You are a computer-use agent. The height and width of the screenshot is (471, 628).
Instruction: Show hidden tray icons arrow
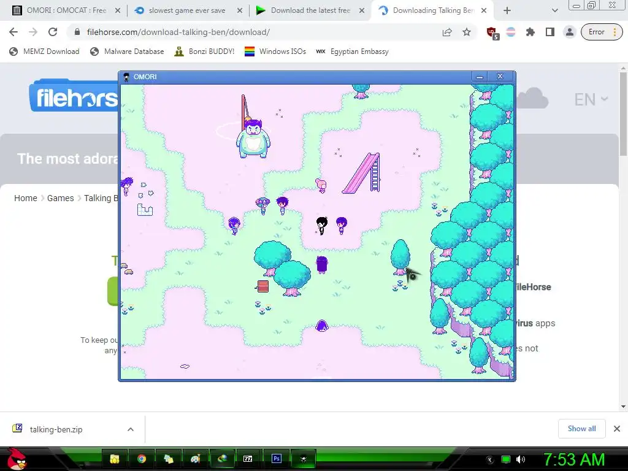[490, 460]
